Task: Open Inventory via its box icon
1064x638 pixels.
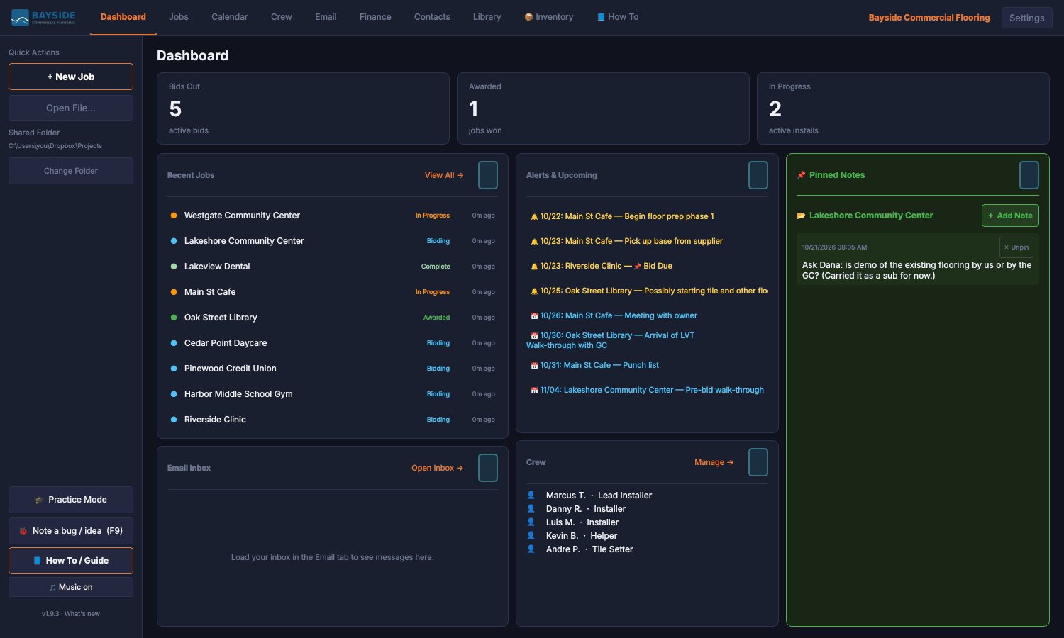Action: [528, 17]
